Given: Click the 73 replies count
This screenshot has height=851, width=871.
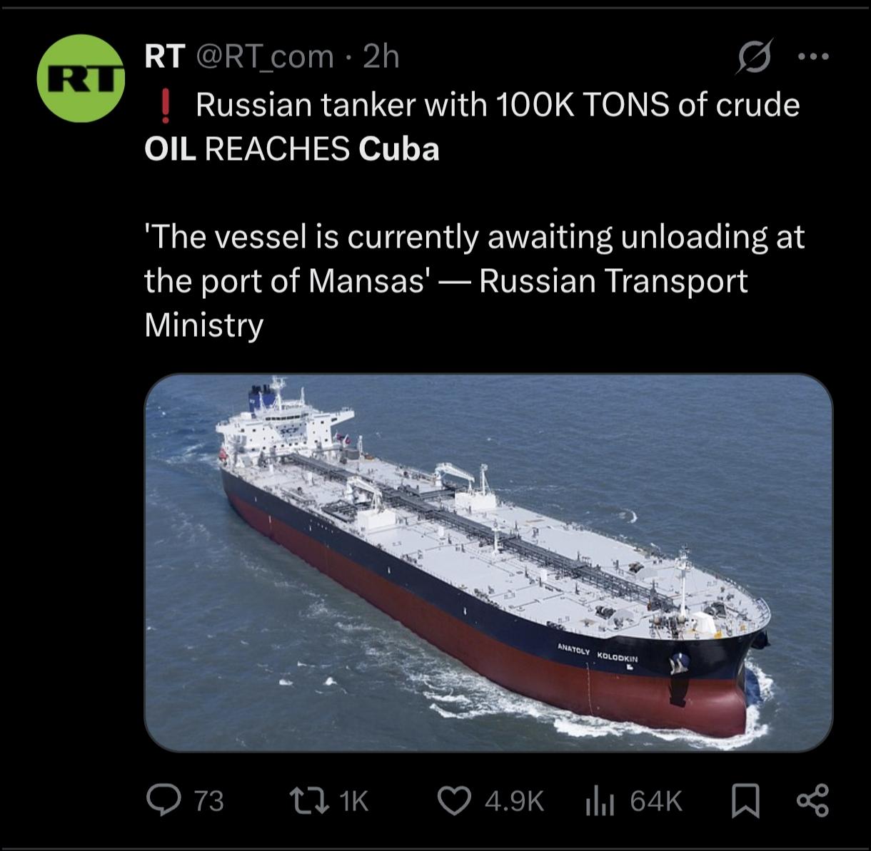Looking at the screenshot, I should click(209, 801).
